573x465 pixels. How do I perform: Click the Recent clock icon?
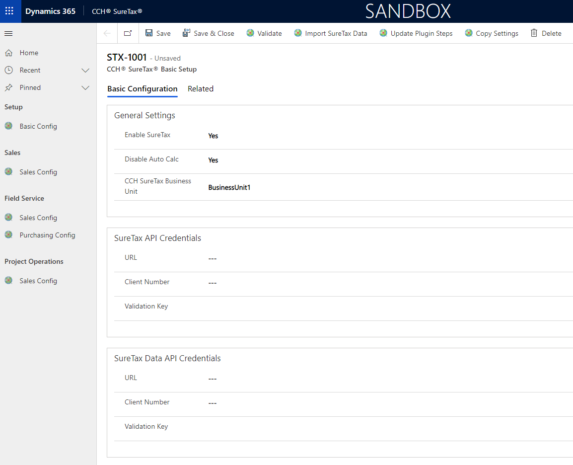tap(9, 70)
